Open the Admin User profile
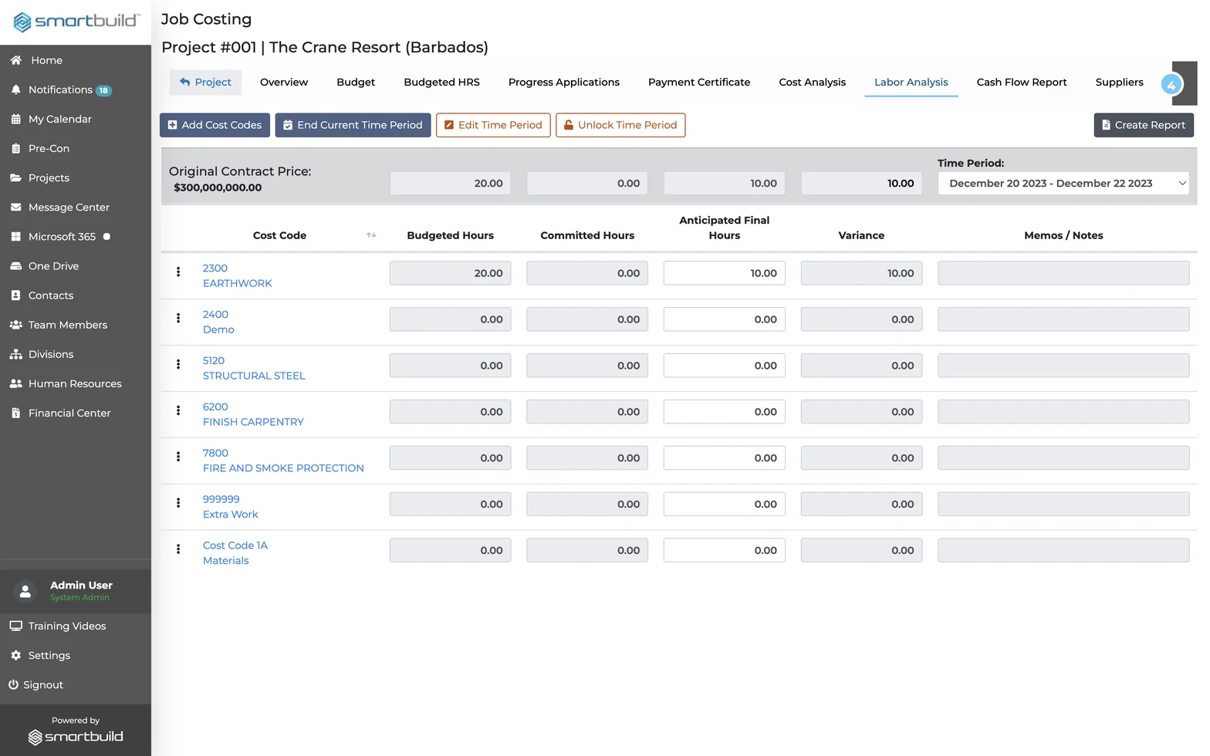 (x=76, y=591)
